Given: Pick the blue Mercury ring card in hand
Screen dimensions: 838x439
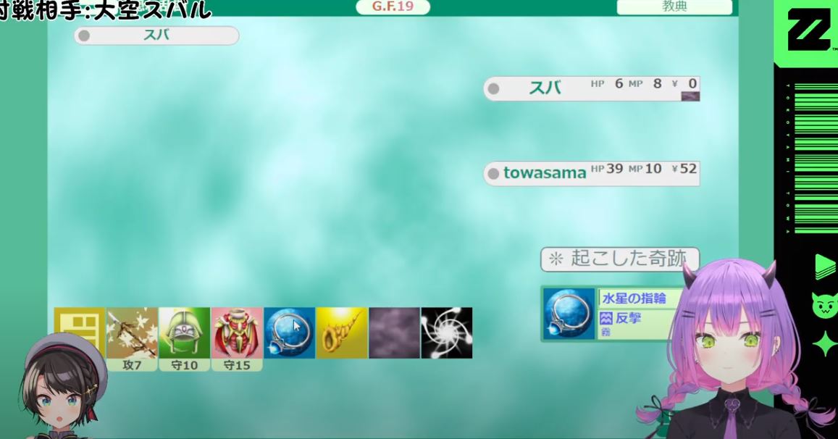Looking at the screenshot, I should pos(289,333).
